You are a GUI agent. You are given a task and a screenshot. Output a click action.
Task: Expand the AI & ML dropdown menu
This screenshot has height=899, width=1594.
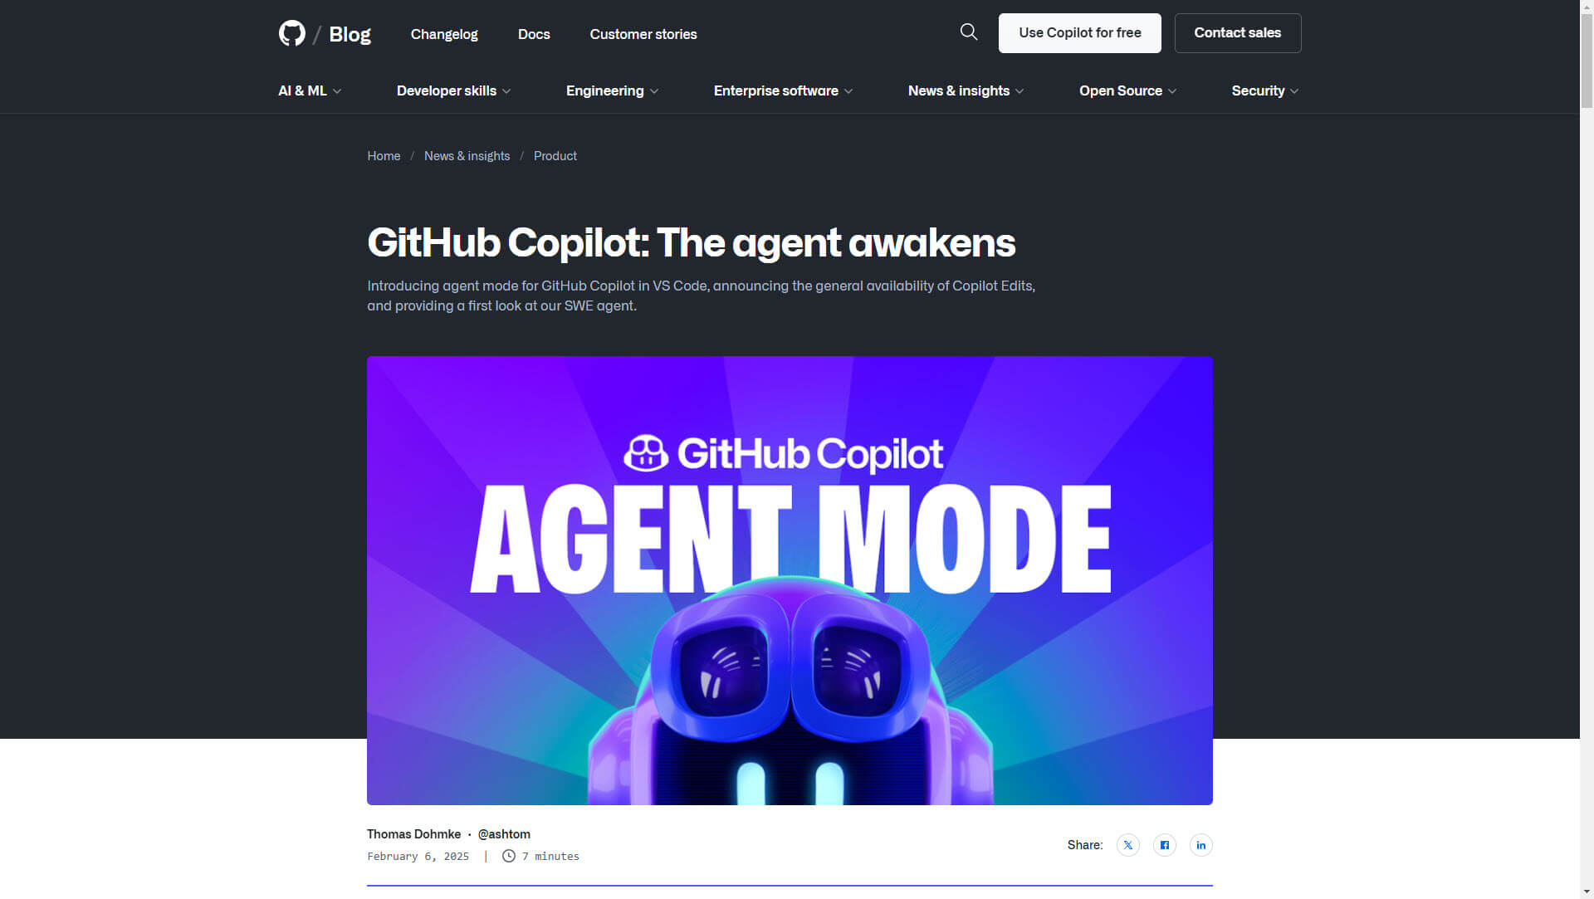309,90
